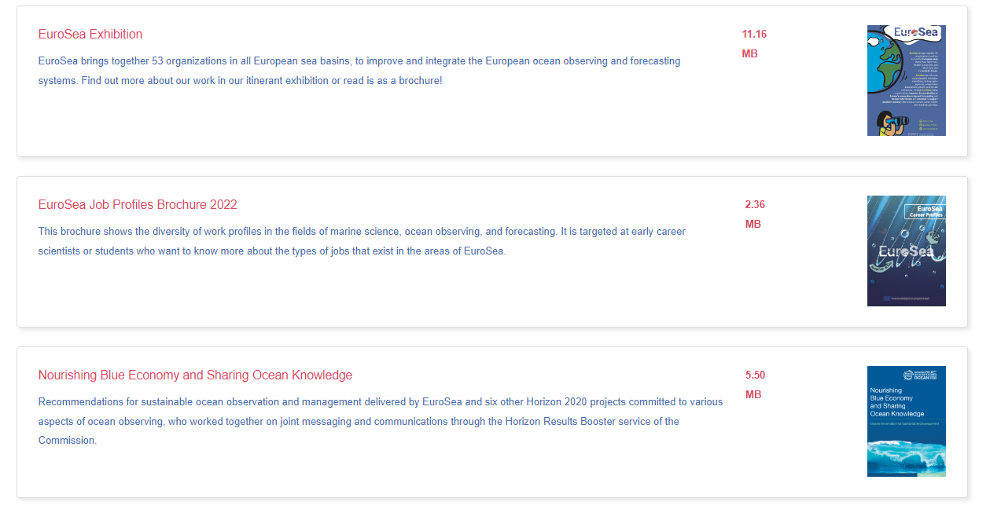The image size is (990, 509).
Task: Click the EuroSea Exhibition brochure cover thumbnail
Action: [x=906, y=80]
